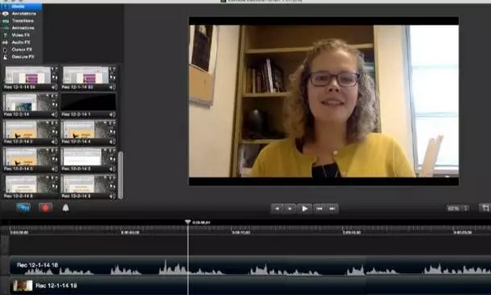Viewport: 491px width, 295px height.
Task: Toggle audio on the black clip thumbnail
Action: (112, 114)
